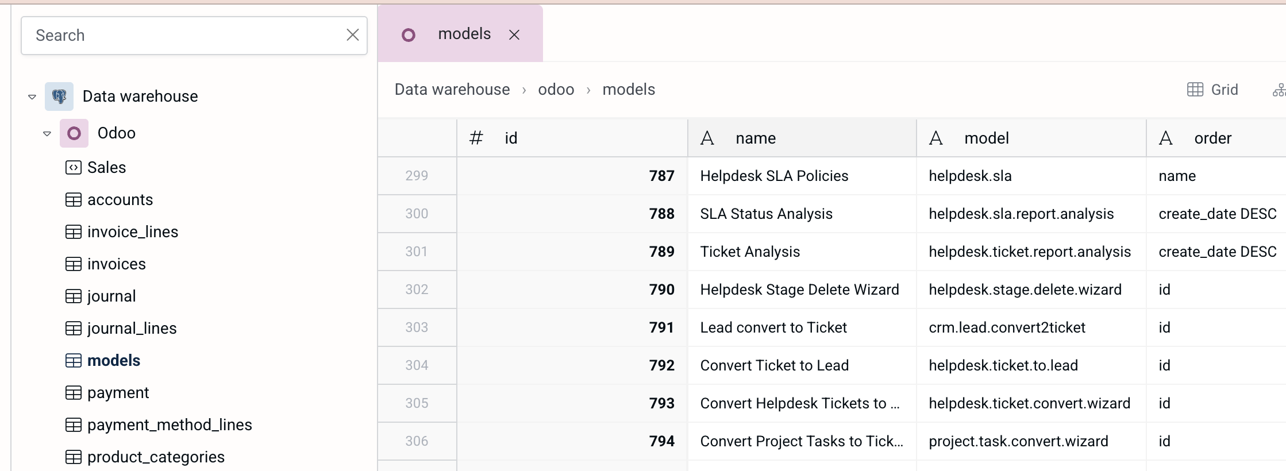The height and width of the screenshot is (471, 1286).
Task: Click the Helpdesk Stage Delete Wizard cell
Action: [x=802, y=289]
